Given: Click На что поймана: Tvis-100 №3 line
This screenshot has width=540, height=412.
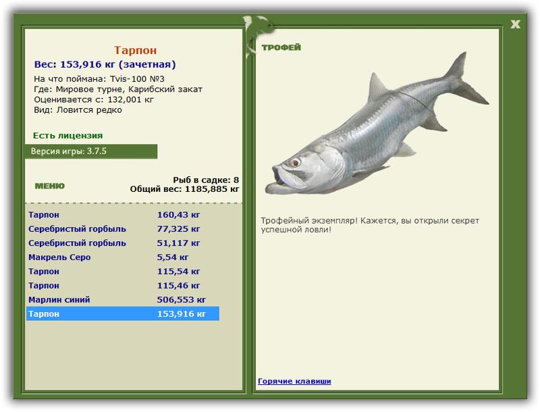Looking at the screenshot, I should click(x=99, y=79).
